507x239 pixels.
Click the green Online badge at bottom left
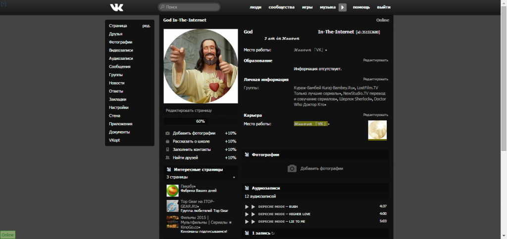pyautogui.click(x=8, y=235)
